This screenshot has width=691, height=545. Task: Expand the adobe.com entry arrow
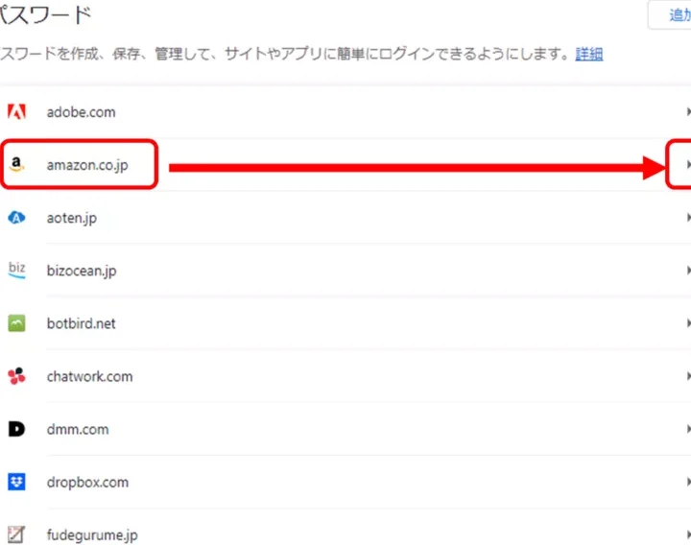(x=687, y=112)
